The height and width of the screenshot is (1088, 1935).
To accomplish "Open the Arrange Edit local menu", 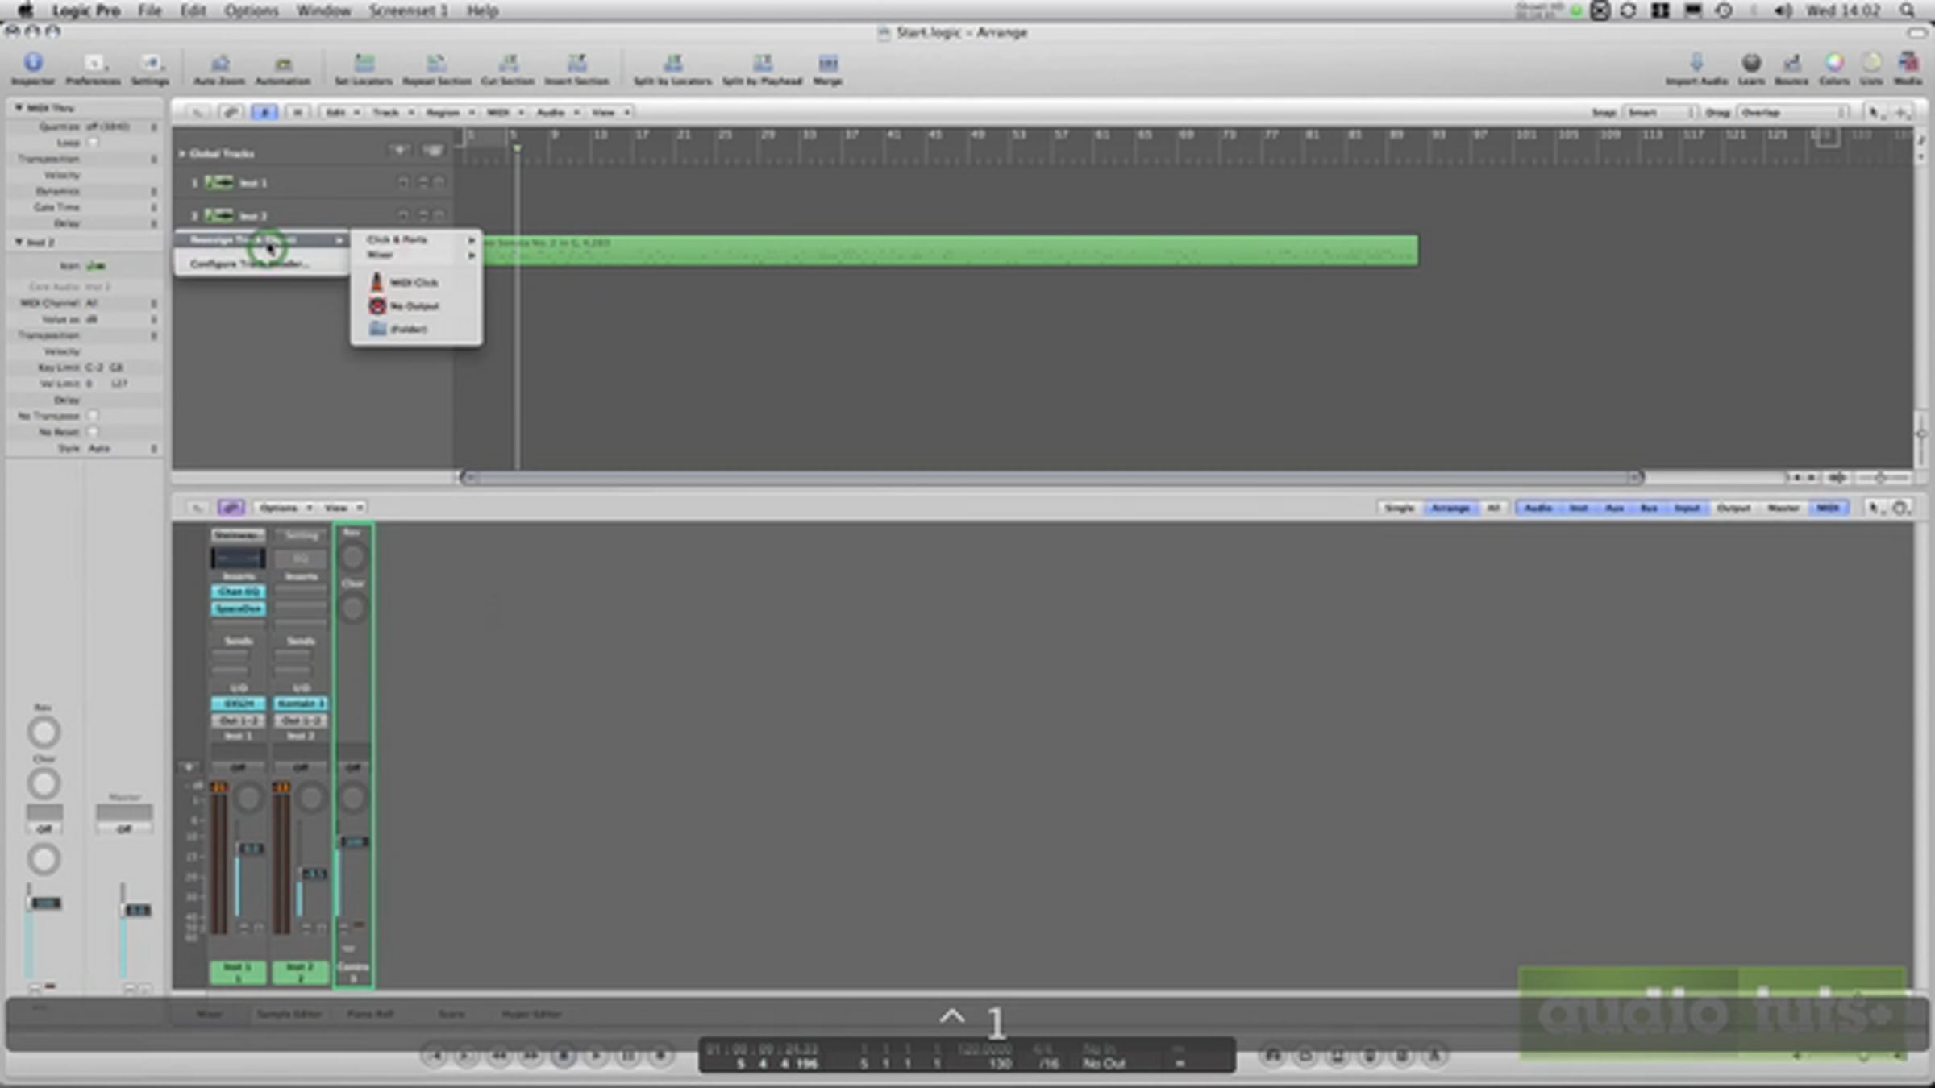I will point(342,112).
